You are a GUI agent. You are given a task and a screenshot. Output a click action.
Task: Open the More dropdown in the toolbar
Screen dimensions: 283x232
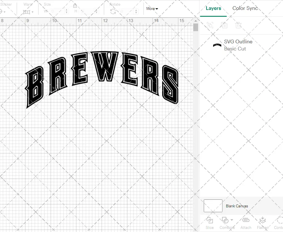pos(152,9)
